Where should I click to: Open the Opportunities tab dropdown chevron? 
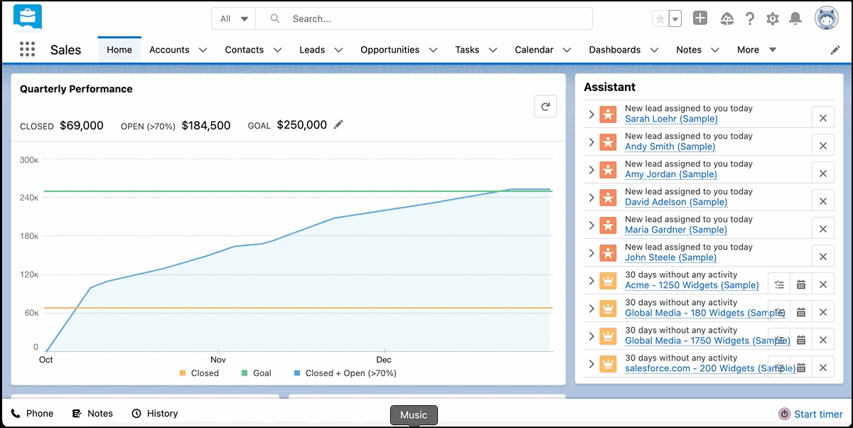434,50
